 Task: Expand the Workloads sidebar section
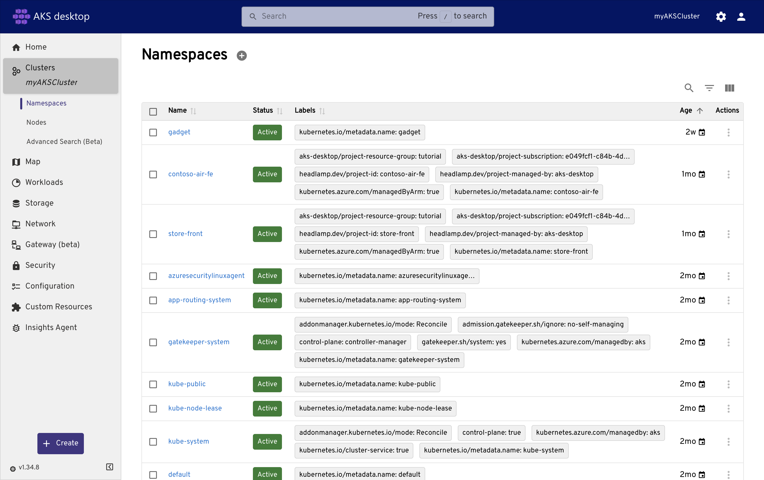(61, 182)
